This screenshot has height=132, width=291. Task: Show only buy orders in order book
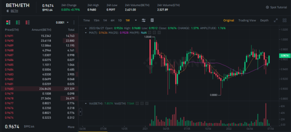click(18, 22)
